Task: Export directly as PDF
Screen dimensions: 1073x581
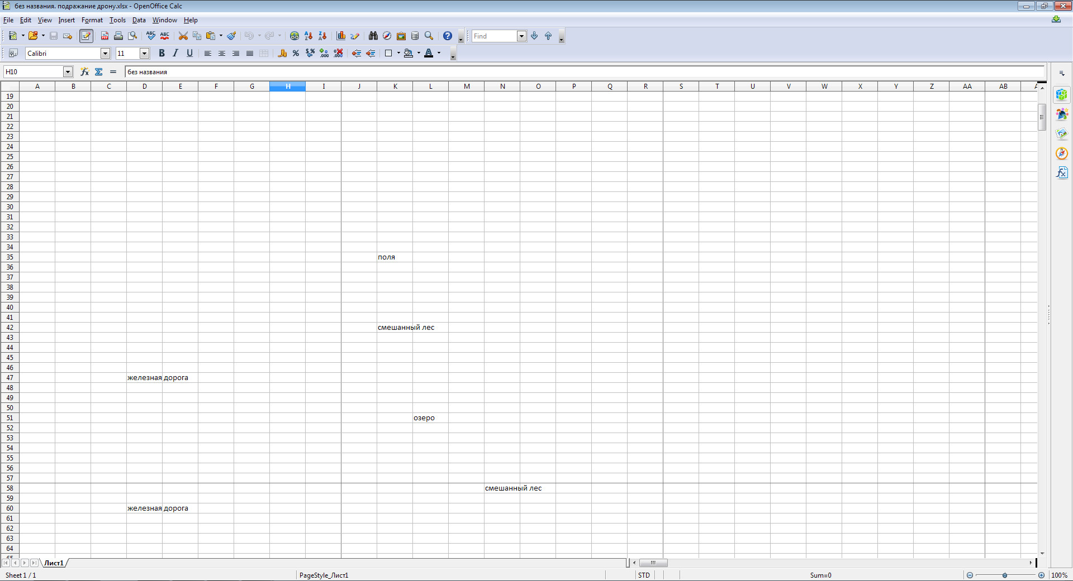Action: (105, 36)
